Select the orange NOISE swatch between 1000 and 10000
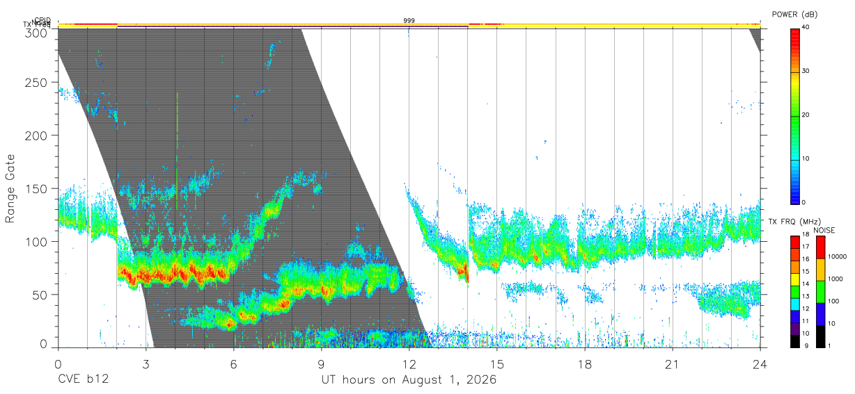855x394 pixels. tap(820, 268)
